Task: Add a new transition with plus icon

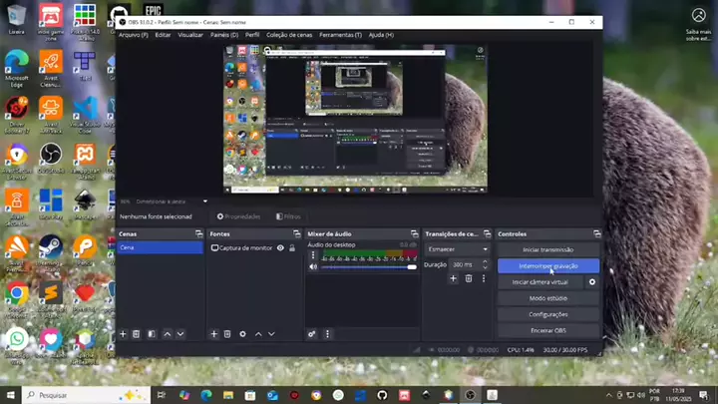Action: tap(453, 278)
